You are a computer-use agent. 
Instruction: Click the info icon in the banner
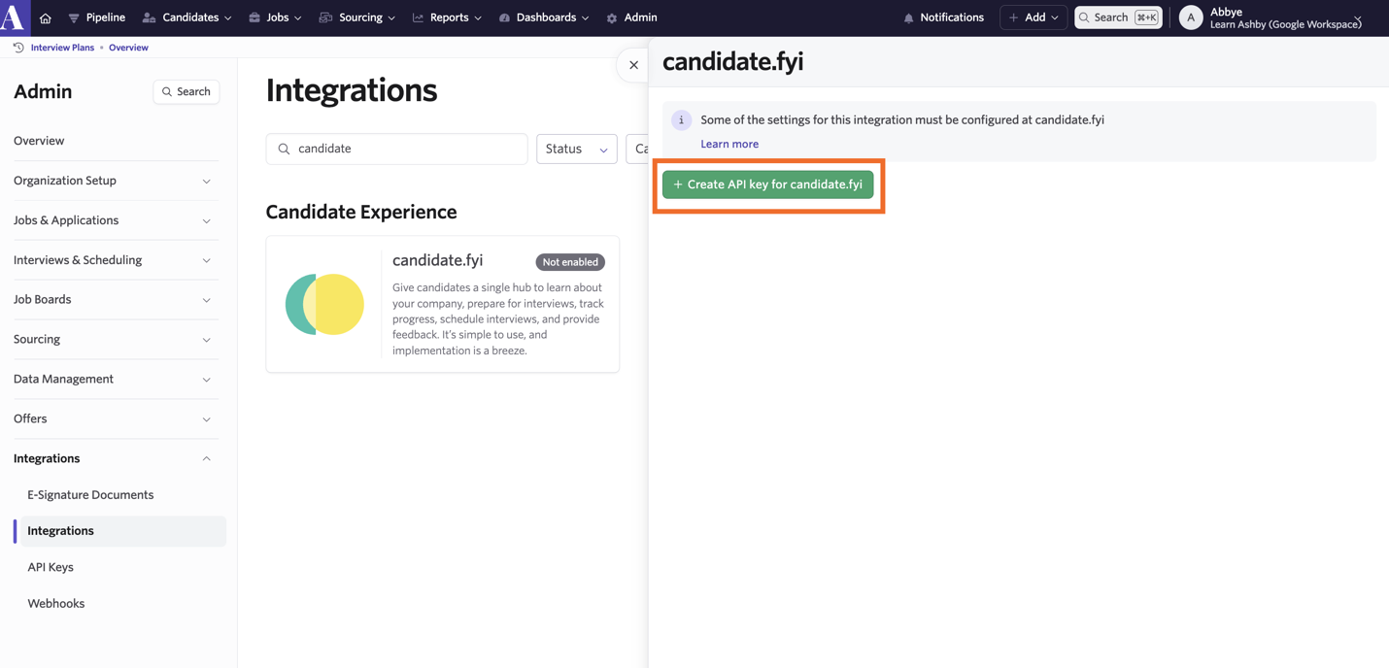click(x=681, y=120)
